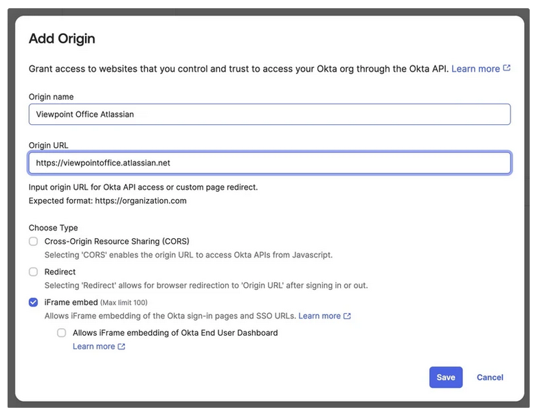Tick the Redirect checkbox
Screen dimensions: 540x416
34,272
